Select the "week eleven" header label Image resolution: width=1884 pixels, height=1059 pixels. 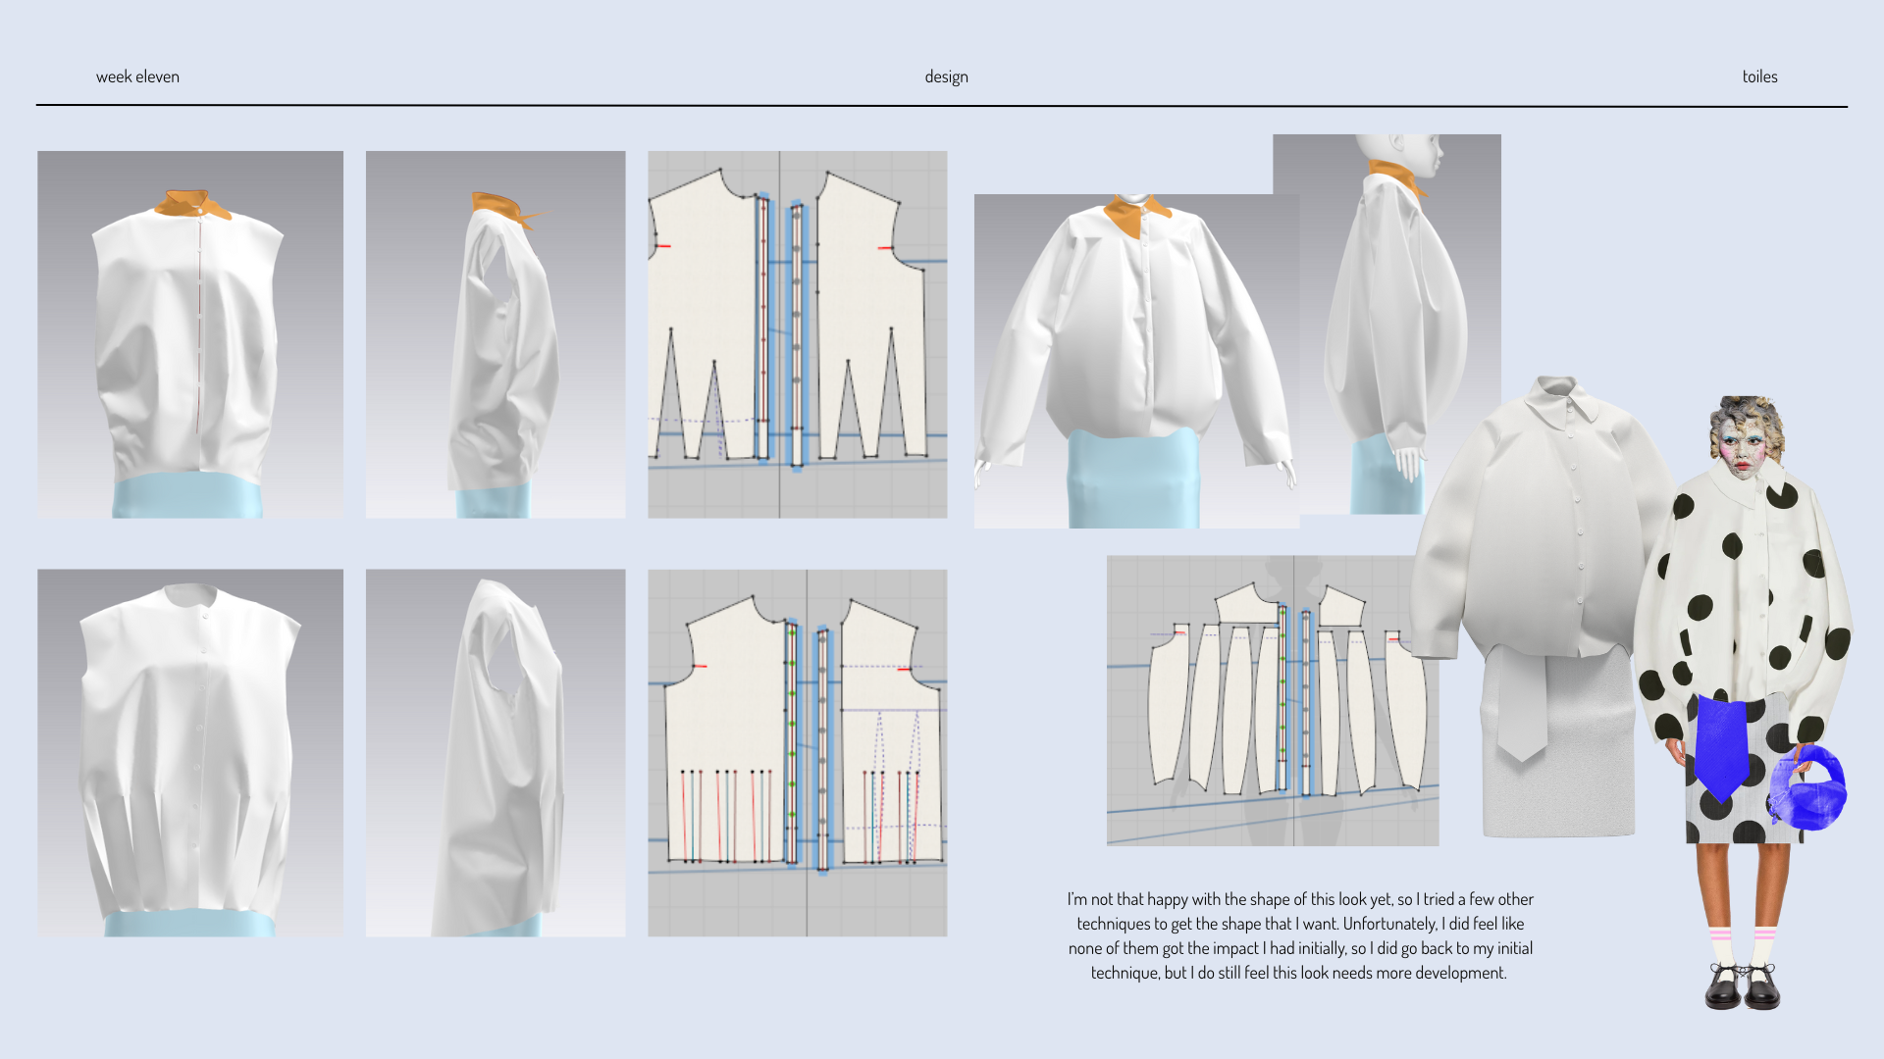point(137,76)
